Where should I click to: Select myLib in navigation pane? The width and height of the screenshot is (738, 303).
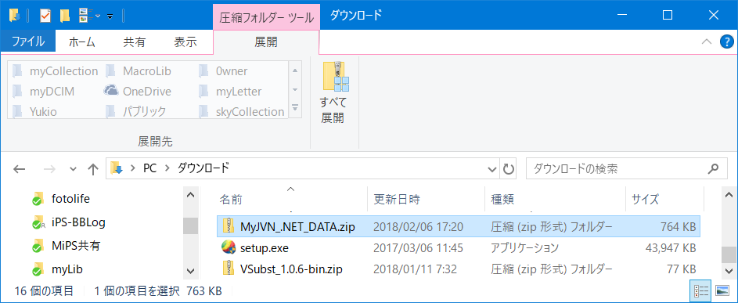[58, 270]
